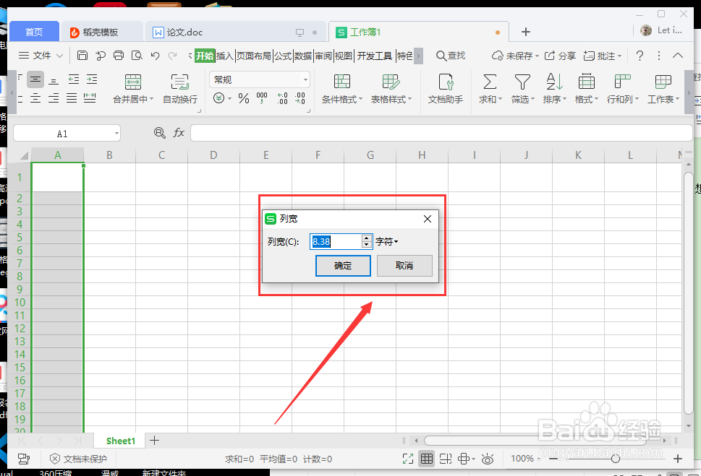
Task: Open the 字符 unit dropdown in dialog
Action: coord(387,241)
